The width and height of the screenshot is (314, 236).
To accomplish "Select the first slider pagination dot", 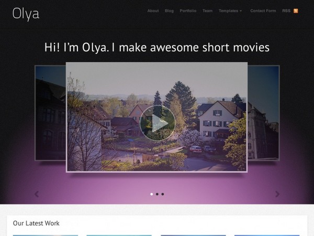I will (x=152, y=194).
